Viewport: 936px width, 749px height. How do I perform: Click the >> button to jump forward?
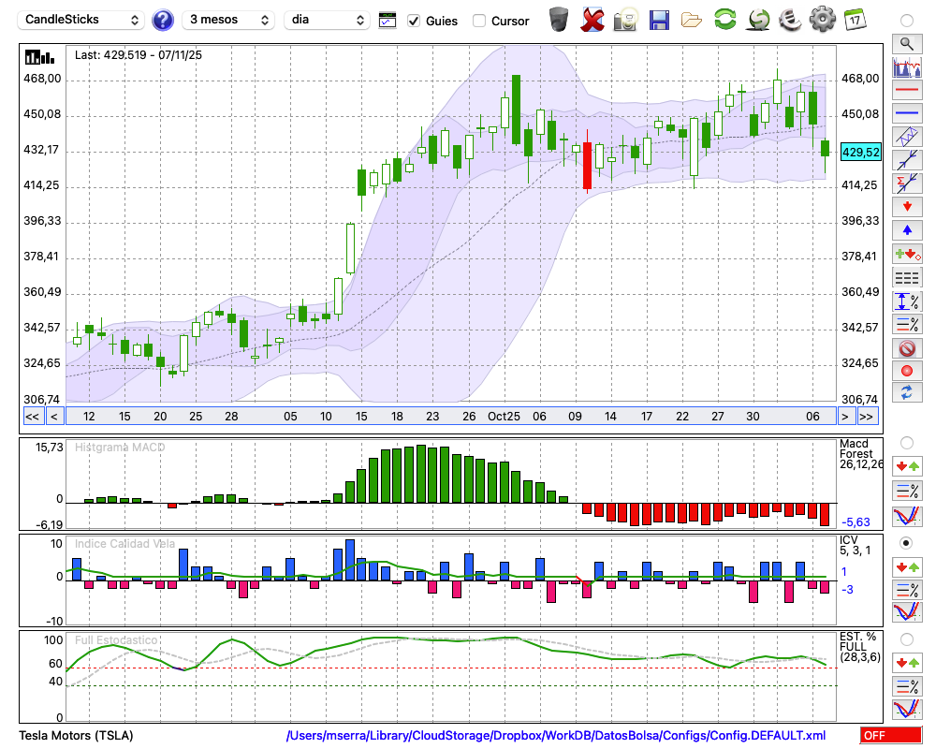(868, 417)
